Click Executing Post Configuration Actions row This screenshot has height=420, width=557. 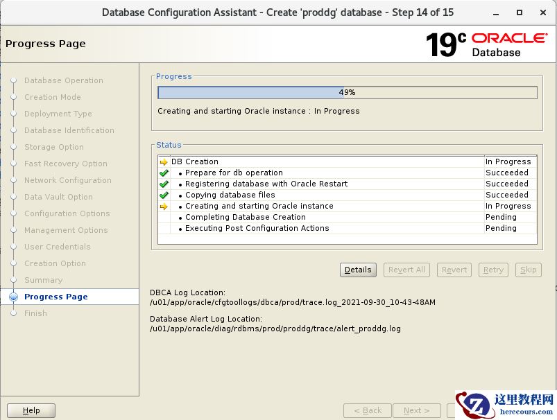(x=347, y=228)
